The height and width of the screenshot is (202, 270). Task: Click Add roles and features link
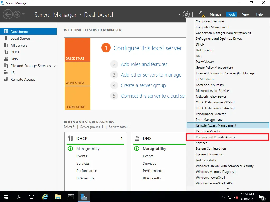[x=144, y=64]
